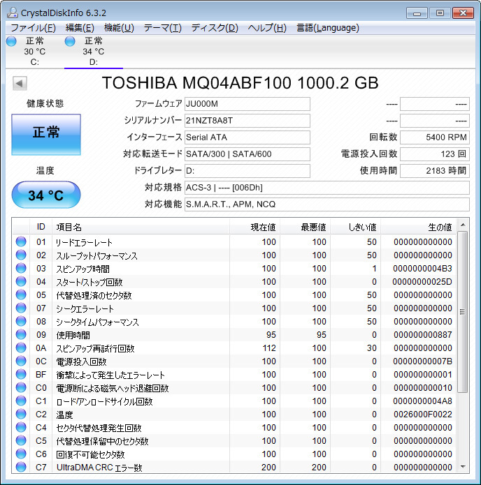
Task: Click the 最悪値 column header
Action: pos(305,227)
